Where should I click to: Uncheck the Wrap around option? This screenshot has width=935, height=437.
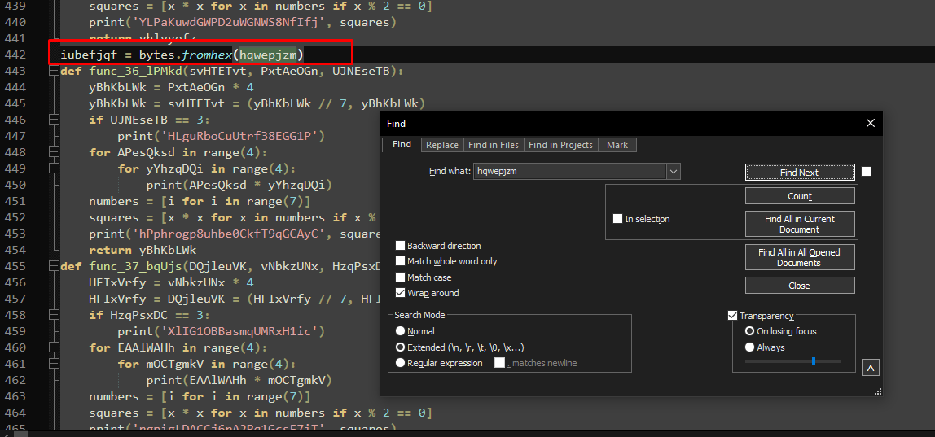click(400, 293)
